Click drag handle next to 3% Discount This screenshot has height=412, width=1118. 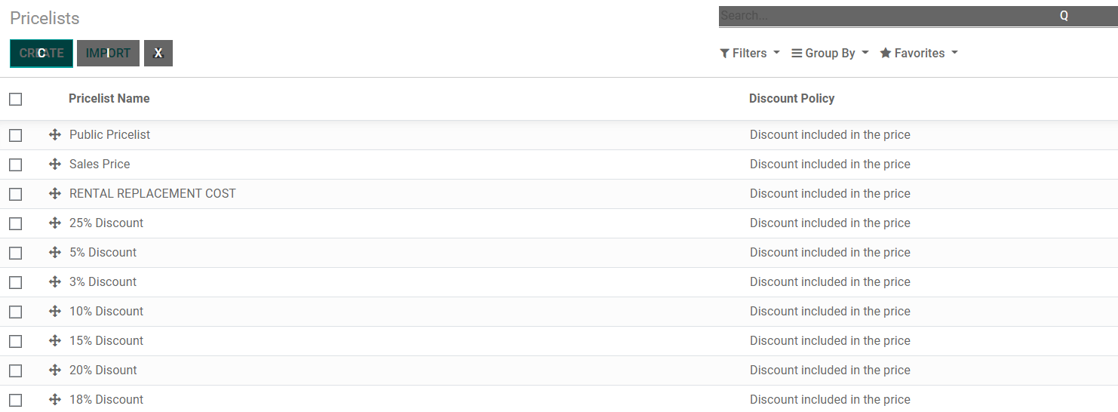tap(55, 282)
